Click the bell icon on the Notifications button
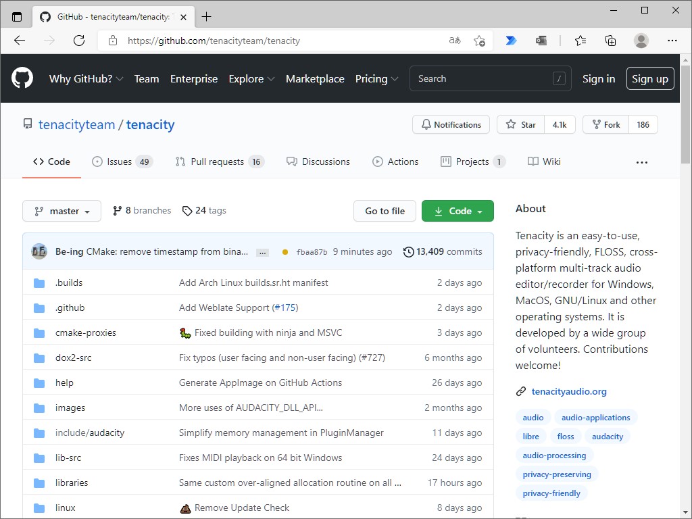692x519 pixels. 426,124
